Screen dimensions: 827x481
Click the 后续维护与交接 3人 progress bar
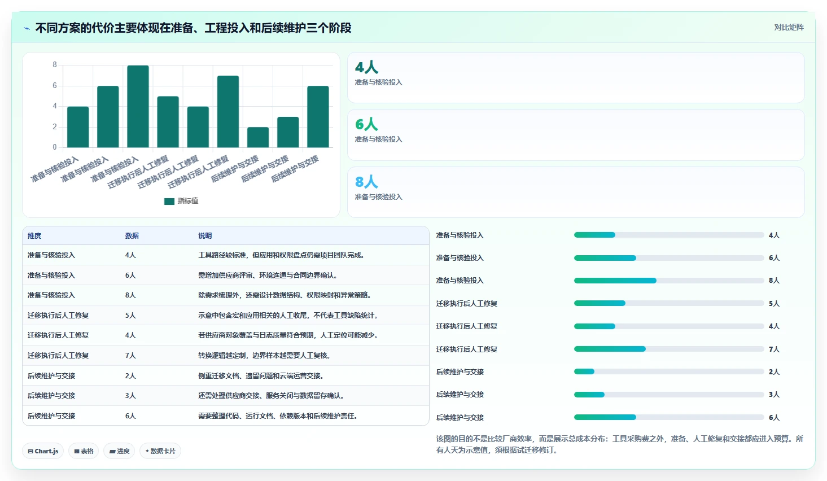669,395
